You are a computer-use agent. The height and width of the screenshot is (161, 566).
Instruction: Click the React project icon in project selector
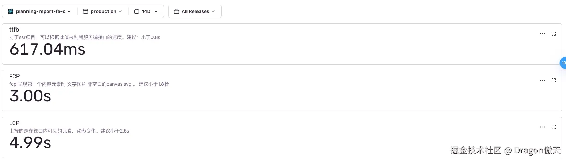(x=11, y=11)
